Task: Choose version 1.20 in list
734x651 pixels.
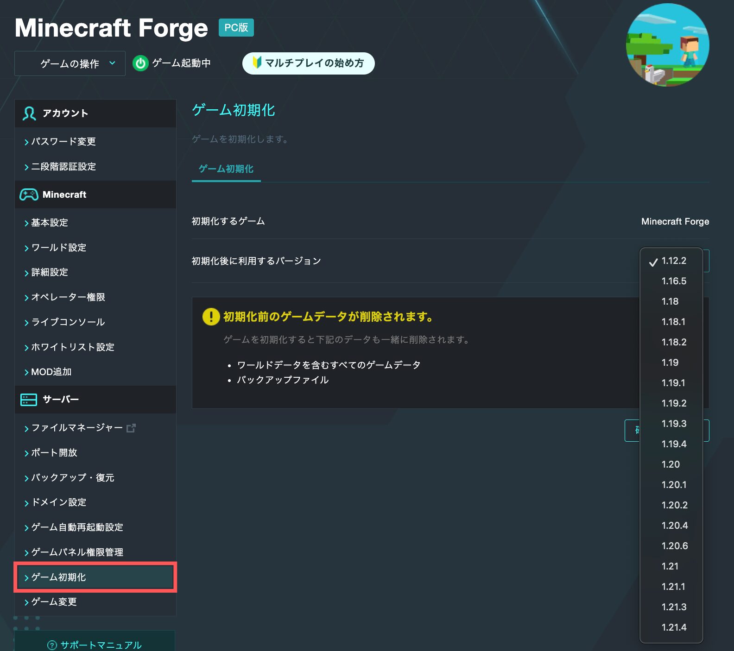Action: coord(671,464)
